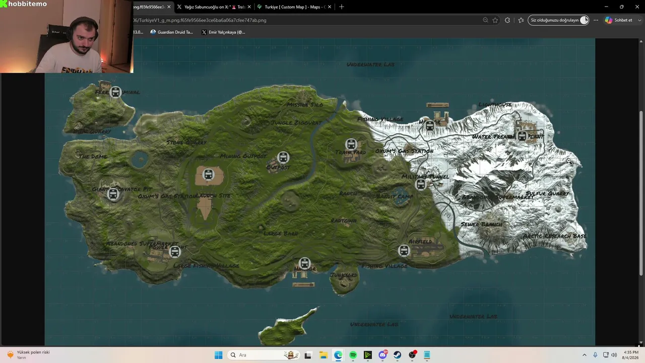645x363 pixels.
Task: Pick the train icon at Launch Site
Action: tap(208, 174)
